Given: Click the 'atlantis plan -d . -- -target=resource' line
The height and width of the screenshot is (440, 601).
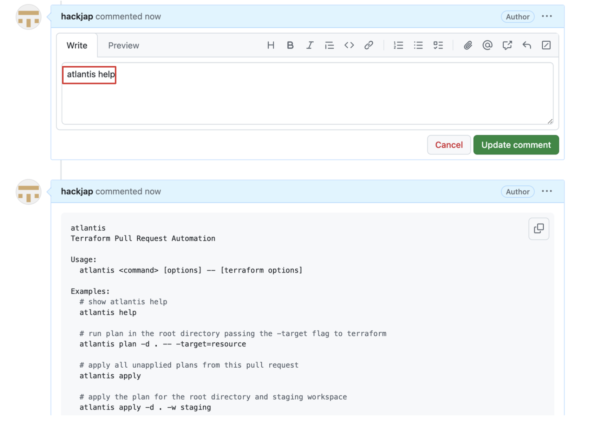Looking at the screenshot, I should pos(163,344).
